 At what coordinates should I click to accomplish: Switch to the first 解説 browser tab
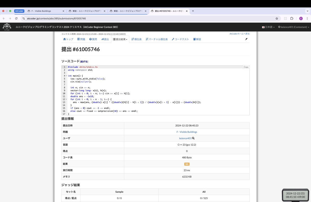[x=86, y=11]
